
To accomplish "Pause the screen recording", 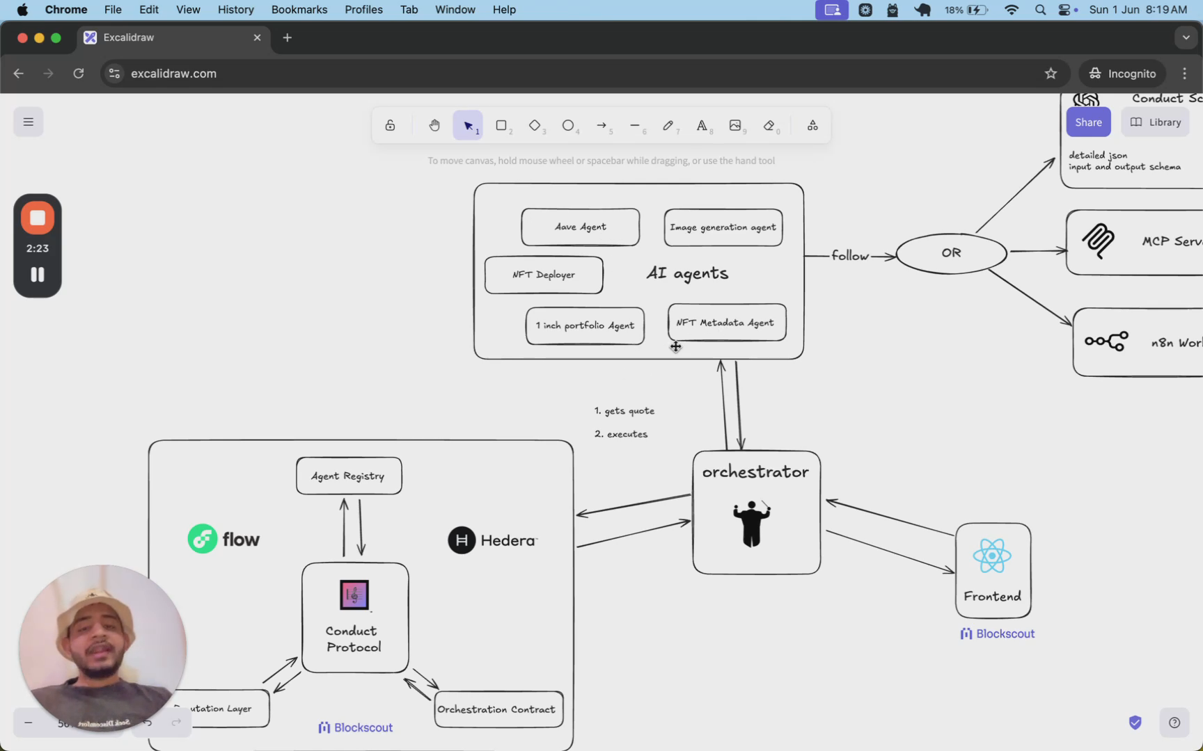I will coord(38,275).
